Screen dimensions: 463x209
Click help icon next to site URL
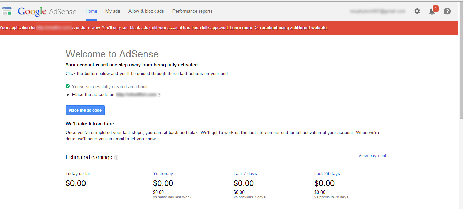[x=159, y=95]
